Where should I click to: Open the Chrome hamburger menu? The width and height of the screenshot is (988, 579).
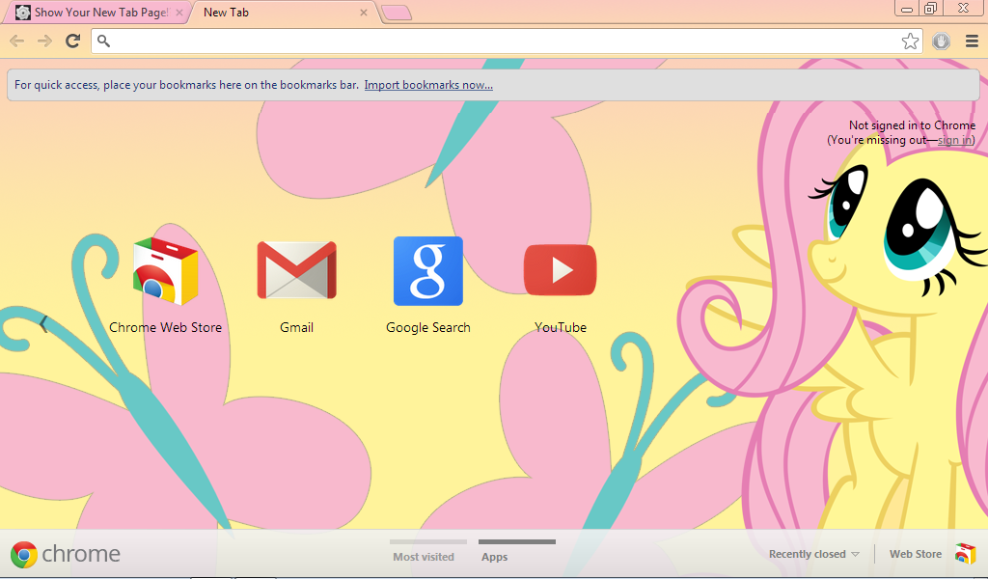point(972,41)
